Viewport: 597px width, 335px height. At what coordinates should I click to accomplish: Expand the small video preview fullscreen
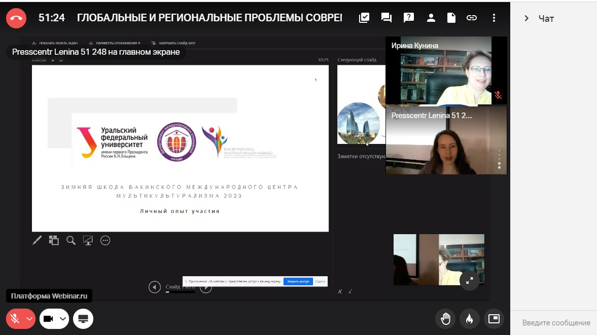click(469, 280)
